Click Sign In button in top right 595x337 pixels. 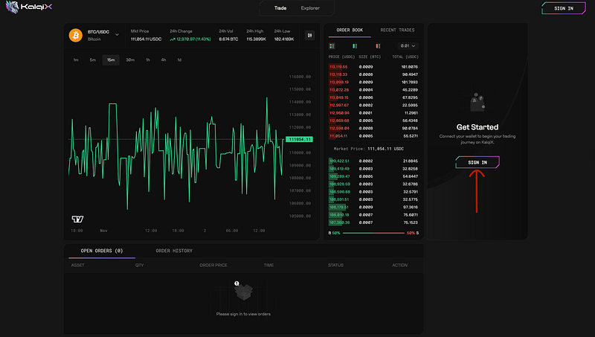(x=564, y=8)
